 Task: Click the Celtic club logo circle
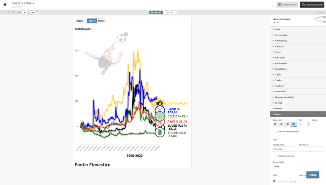pos(160,117)
